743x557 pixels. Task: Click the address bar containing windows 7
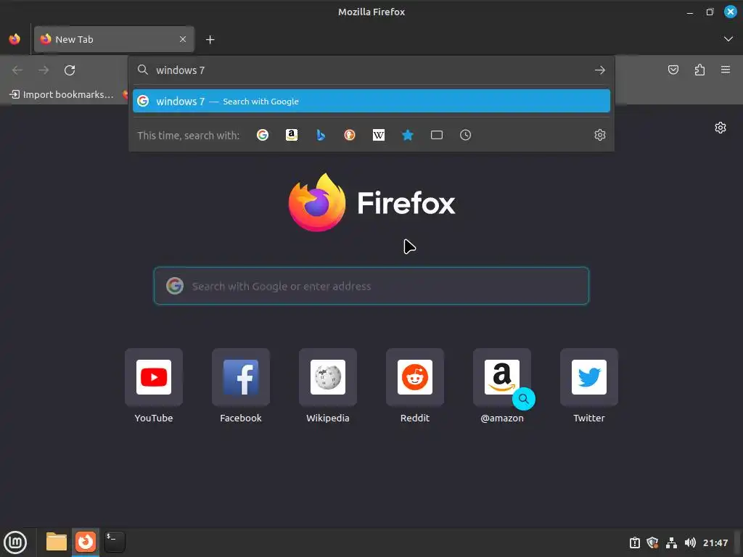(371, 70)
